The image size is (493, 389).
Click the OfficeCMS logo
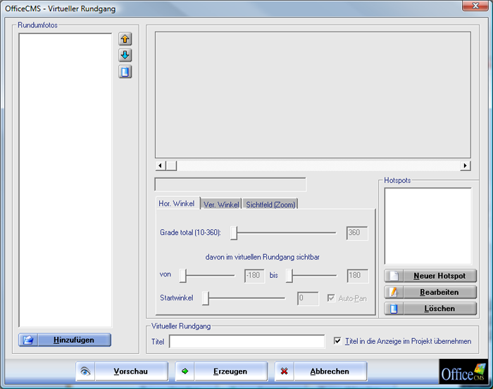pyautogui.click(x=463, y=371)
